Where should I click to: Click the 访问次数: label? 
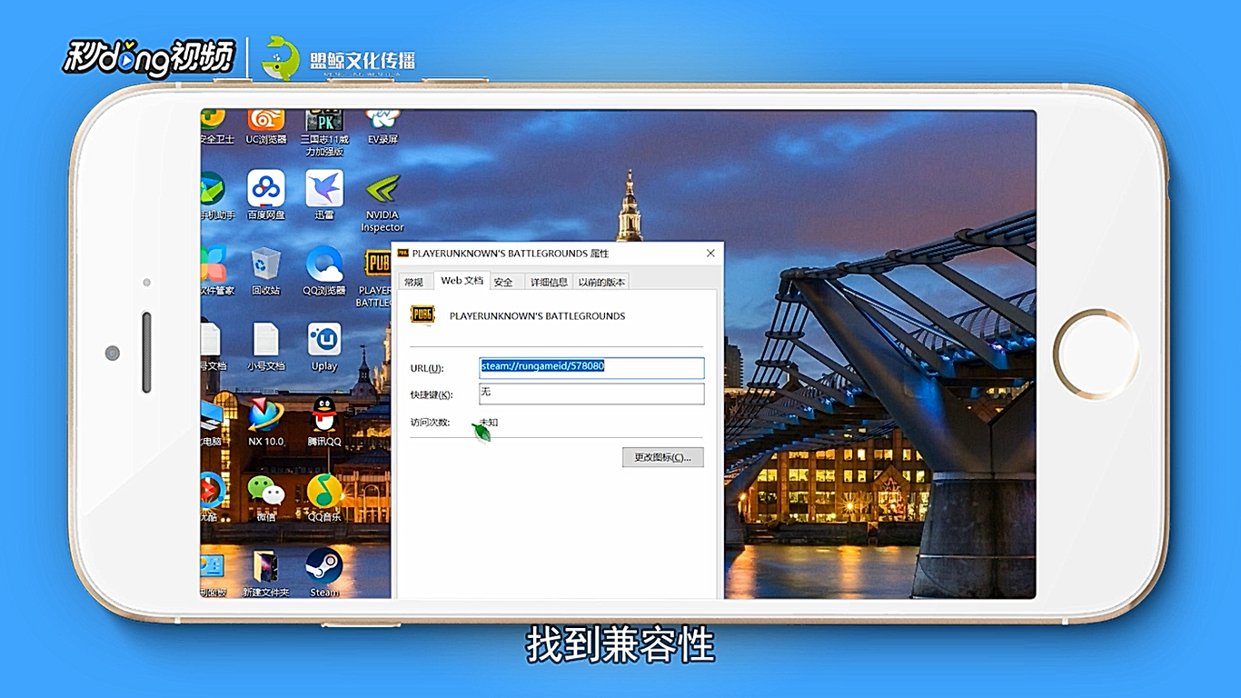point(431,423)
